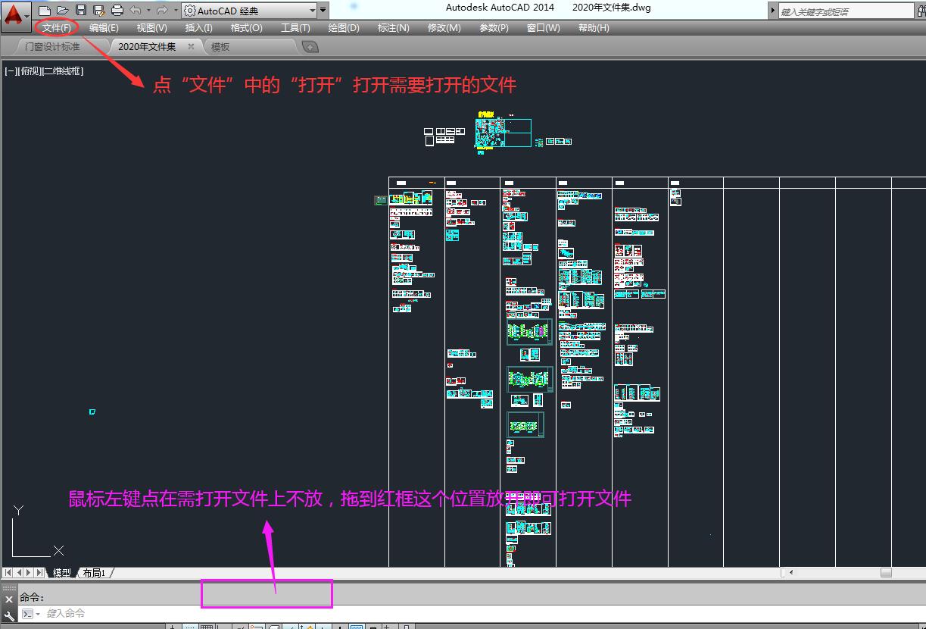Open the 绘图(D) menu
Image resolution: width=926 pixels, height=629 pixels.
[344, 28]
